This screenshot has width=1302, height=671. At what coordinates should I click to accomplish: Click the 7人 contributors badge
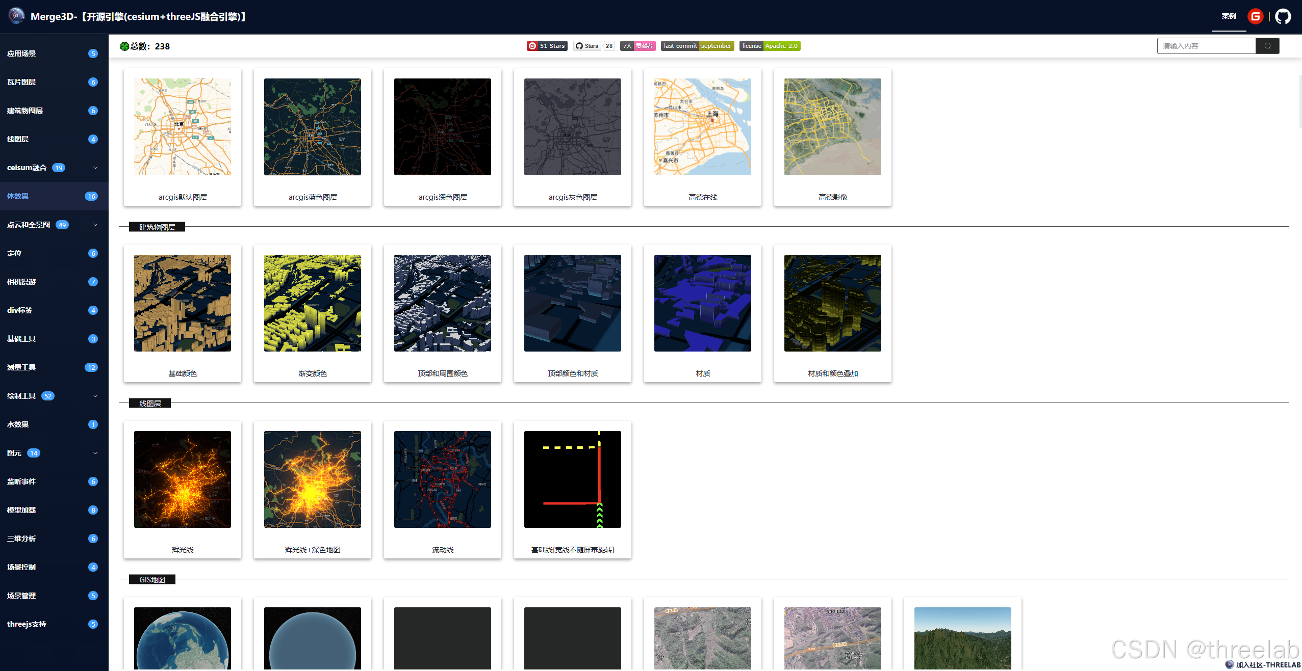click(637, 46)
